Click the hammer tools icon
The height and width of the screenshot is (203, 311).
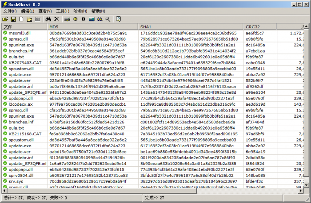point(108,19)
